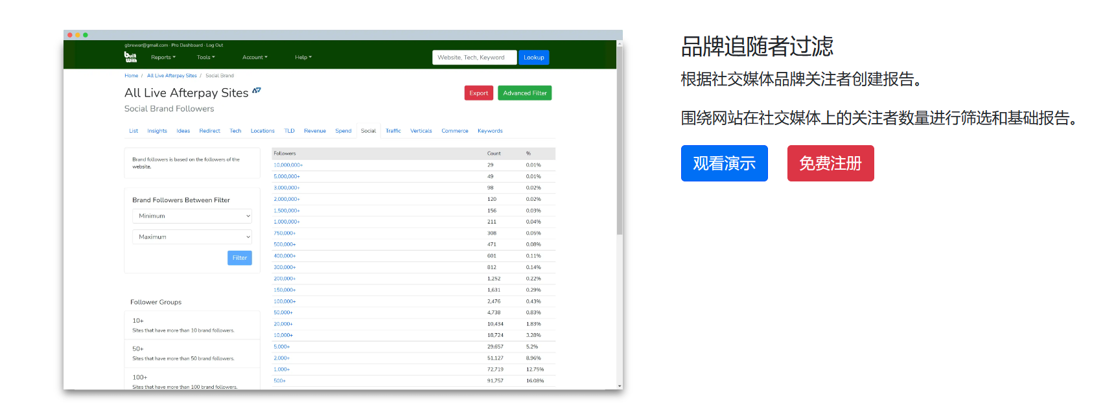Open the Tools dropdown menu

pos(206,58)
